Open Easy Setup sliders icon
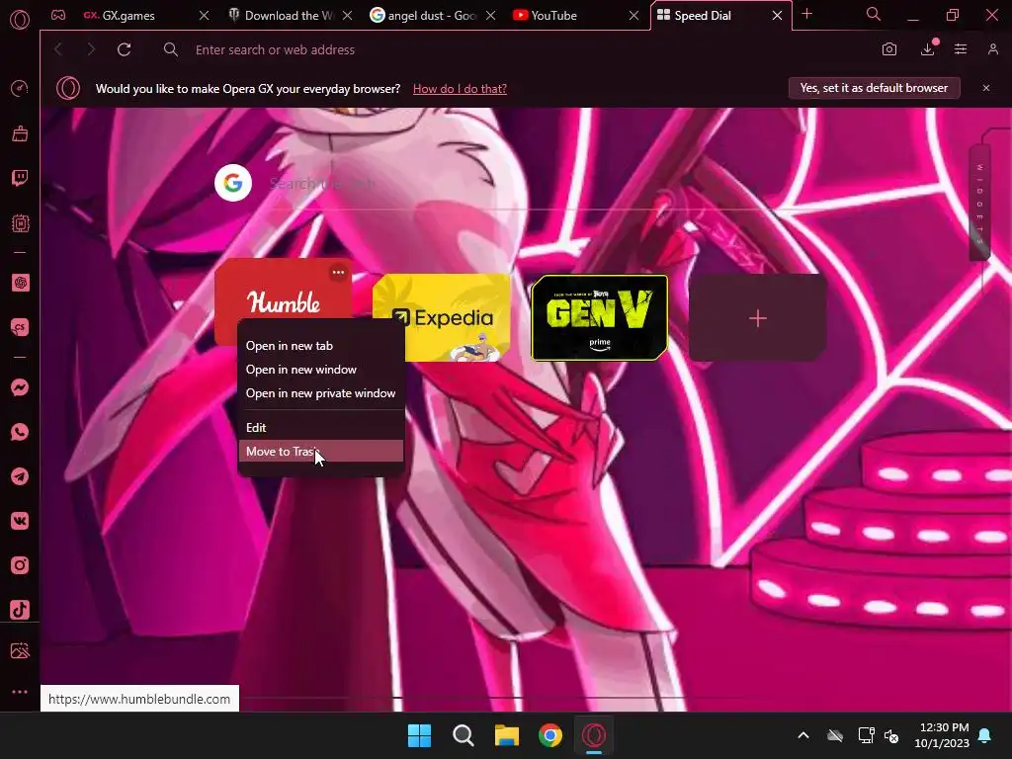The width and height of the screenshot is (1012, 759). 961,49
